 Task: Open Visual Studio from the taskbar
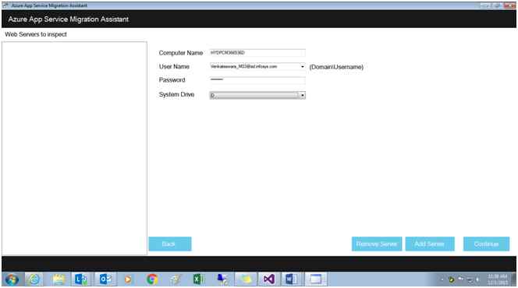click(269, 279)
